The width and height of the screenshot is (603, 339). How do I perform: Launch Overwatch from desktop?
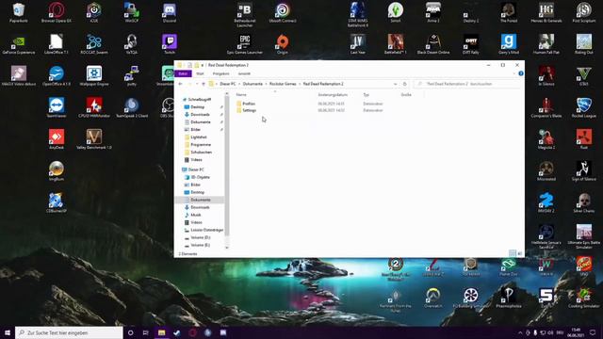pyautogui.click(x=433, y=298)
